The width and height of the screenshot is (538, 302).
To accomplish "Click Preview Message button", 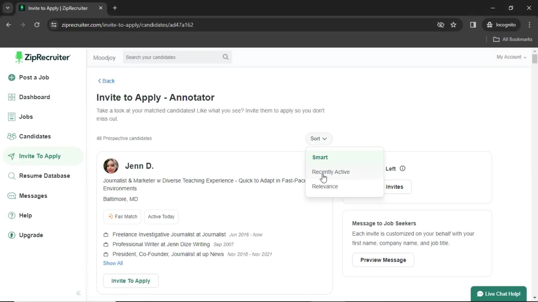I will (x=383, y=260).
